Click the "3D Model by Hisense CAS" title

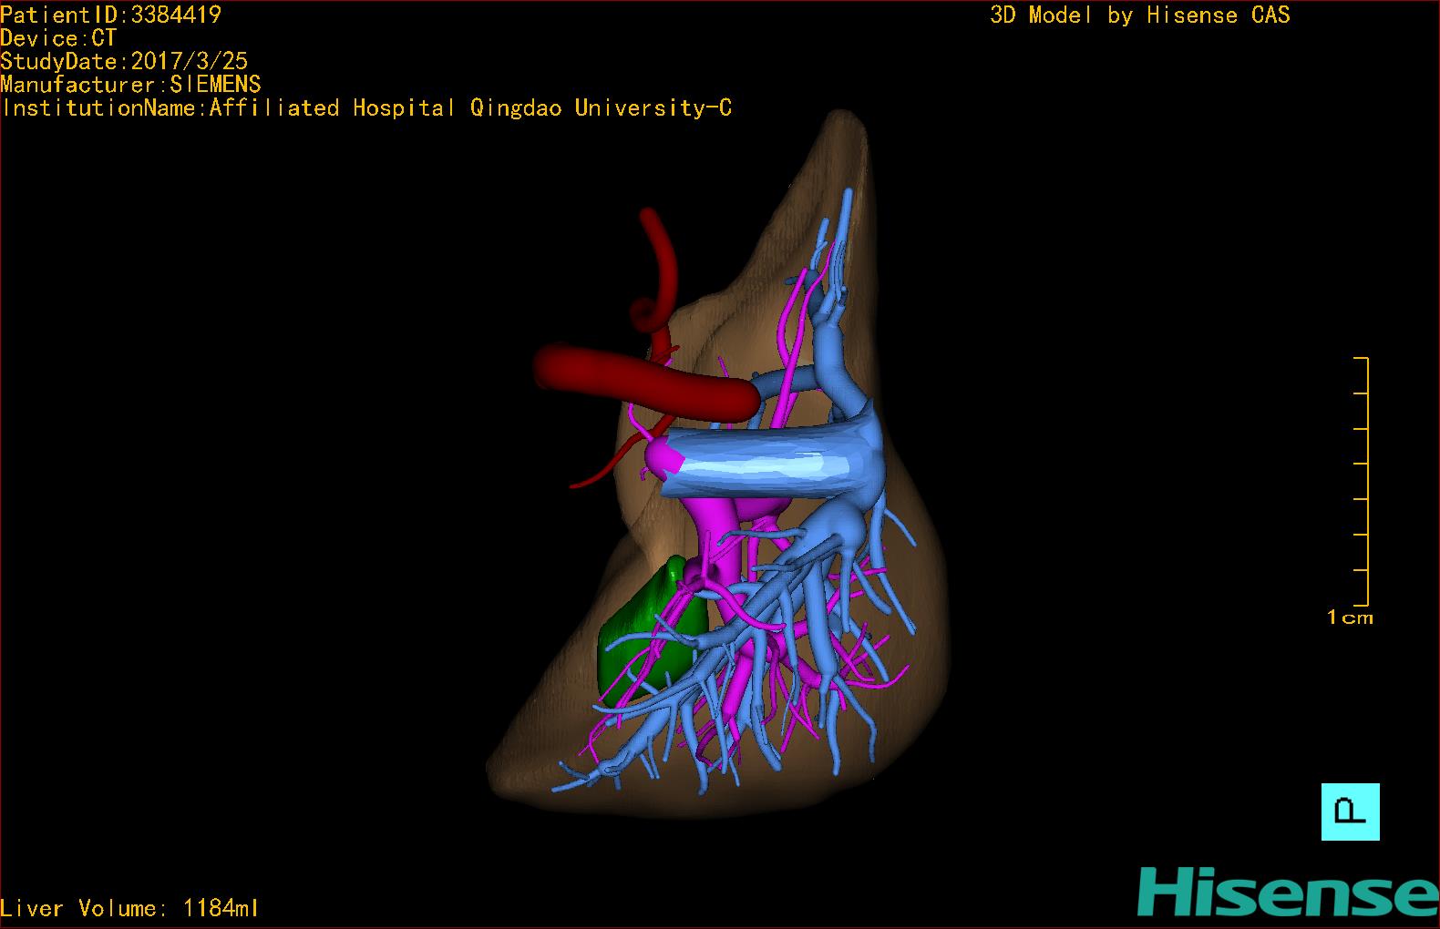click(1140, 15)
